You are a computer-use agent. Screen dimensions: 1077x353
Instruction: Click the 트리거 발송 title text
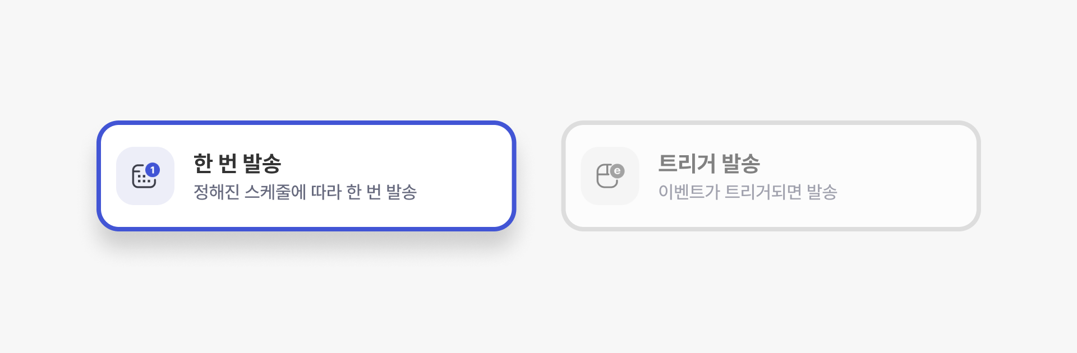[x=708, y=164]
